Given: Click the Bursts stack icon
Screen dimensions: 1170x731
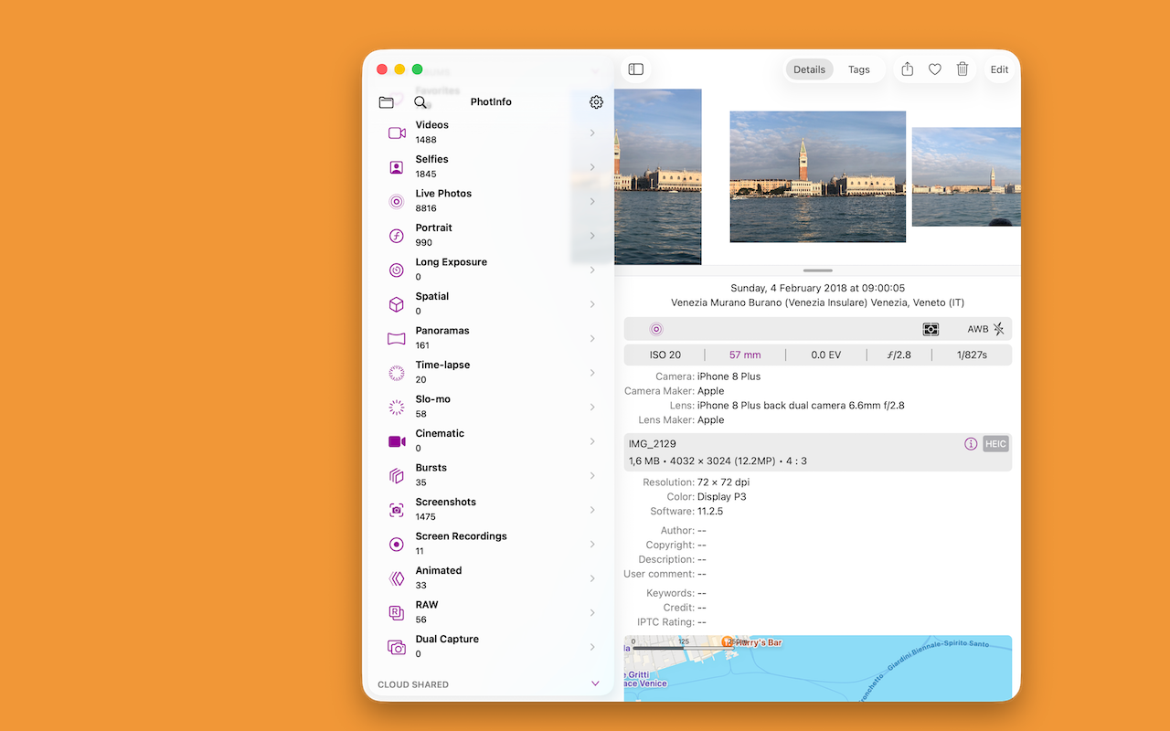Looking at the screenshot, I should 397,475.
